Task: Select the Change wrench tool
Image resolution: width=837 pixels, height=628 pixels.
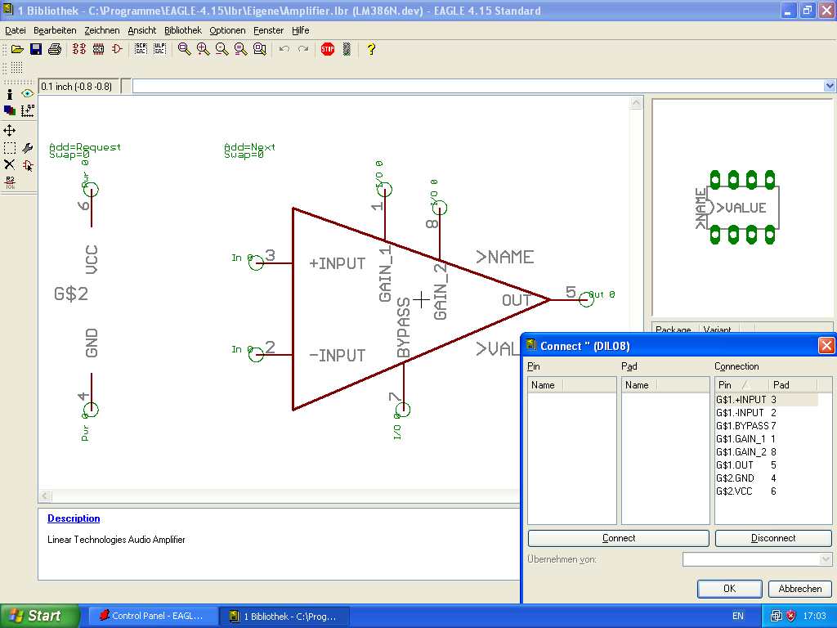Action: [27, 148]
